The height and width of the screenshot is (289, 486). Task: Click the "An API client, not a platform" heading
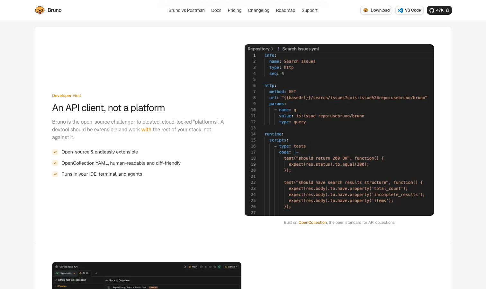pos(108,108)
